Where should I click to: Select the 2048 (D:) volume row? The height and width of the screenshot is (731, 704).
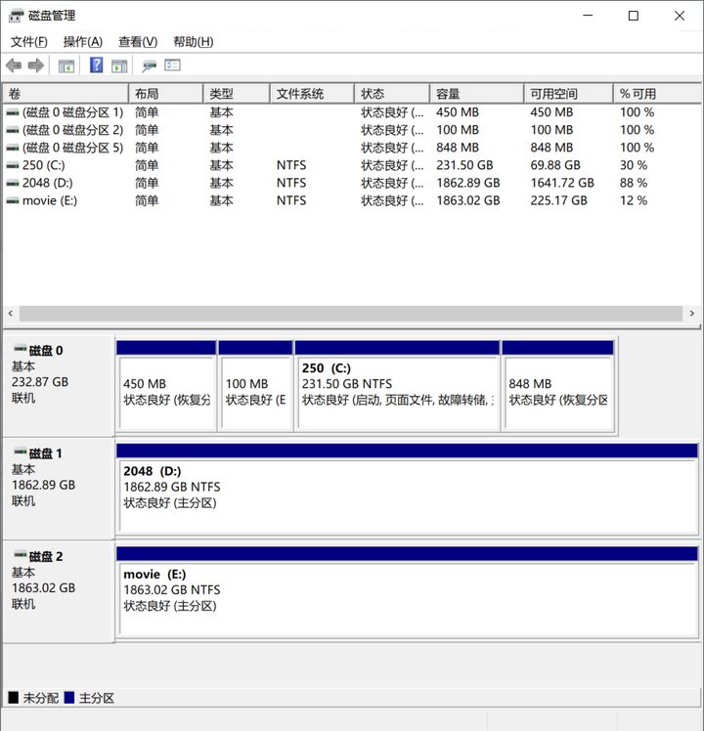tap(352, 183)
